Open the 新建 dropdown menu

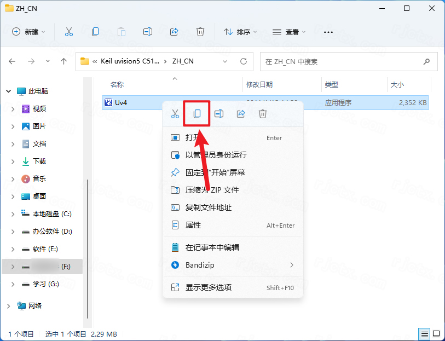pyautogui.click(x=28, y=32)
